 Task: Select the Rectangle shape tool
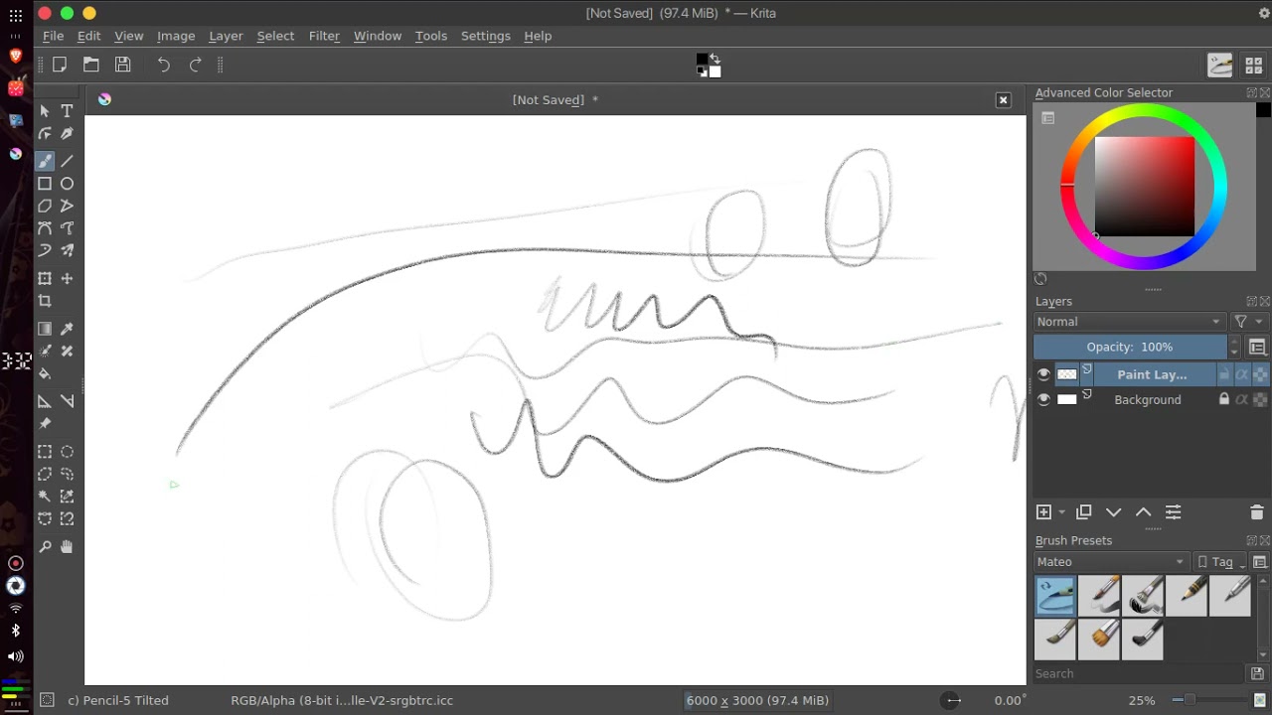click(x=45, y=184)
